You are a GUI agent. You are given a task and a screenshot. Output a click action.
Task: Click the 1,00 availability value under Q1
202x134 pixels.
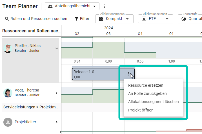[172, 61]
